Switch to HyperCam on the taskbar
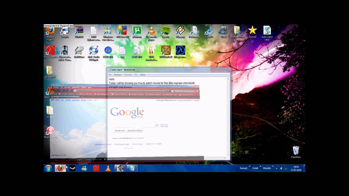 [x=120, y=168]
